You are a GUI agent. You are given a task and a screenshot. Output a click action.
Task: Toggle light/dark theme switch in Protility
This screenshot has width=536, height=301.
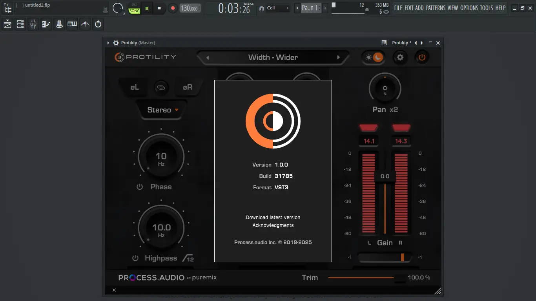[x=373, y=58]
